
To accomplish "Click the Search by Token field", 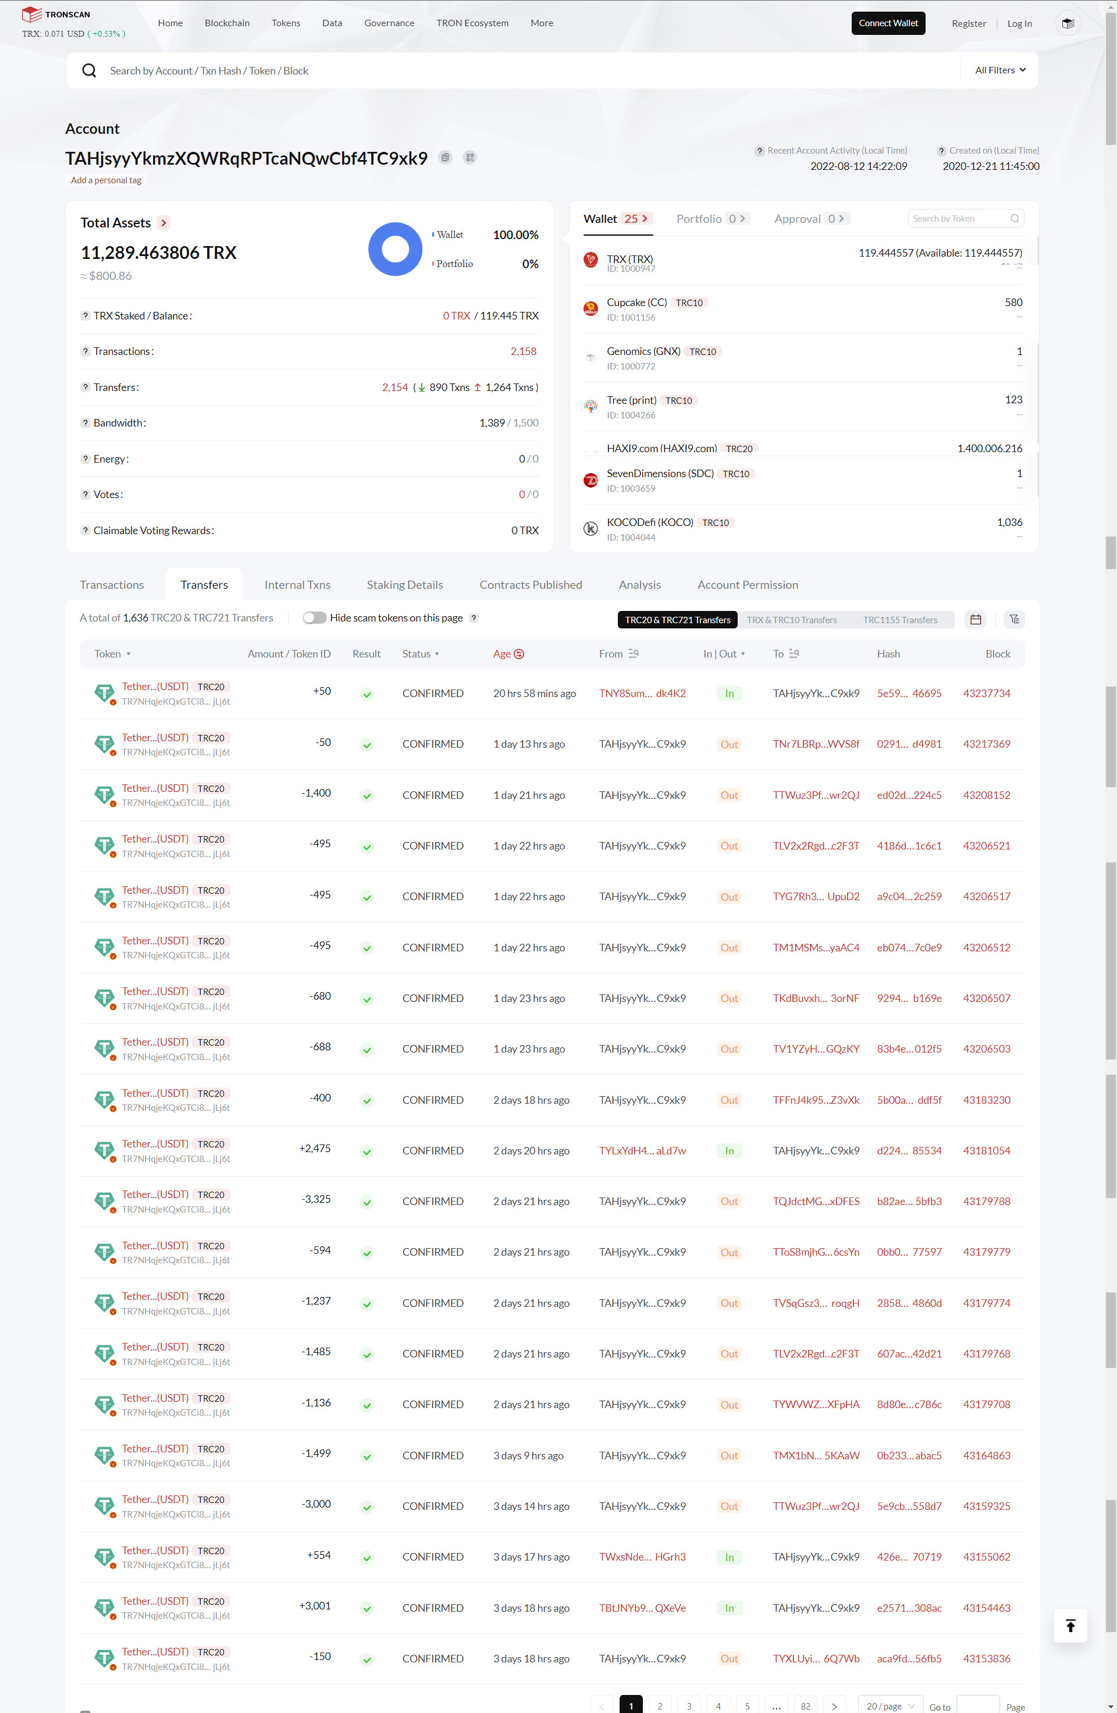I will click(x=966, y=219).
